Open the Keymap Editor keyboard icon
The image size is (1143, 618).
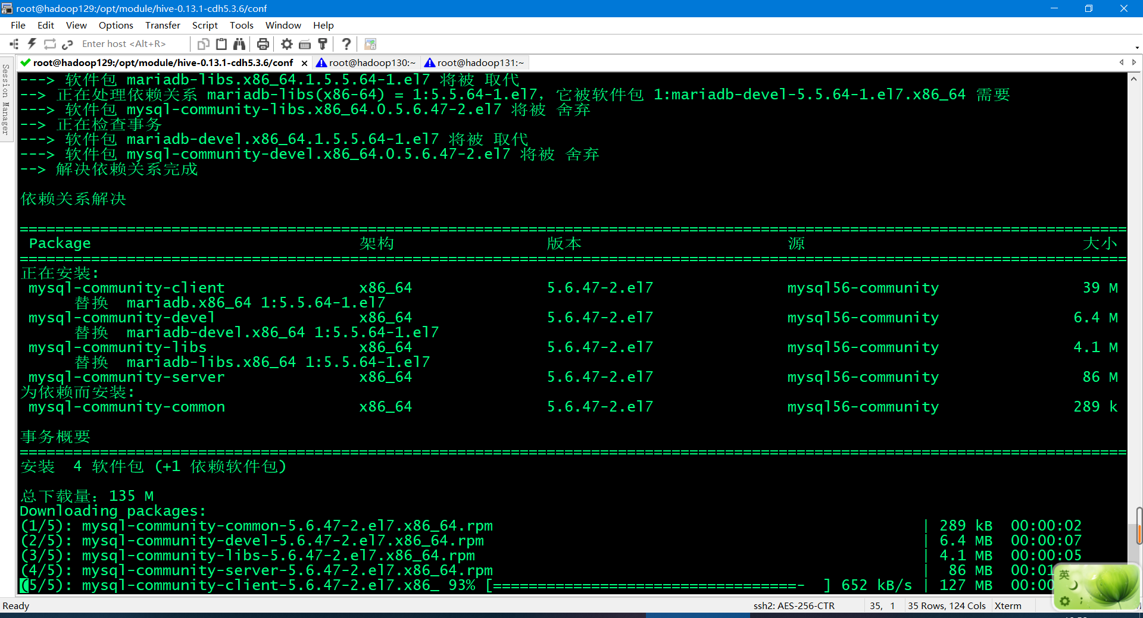tap(305, 44)
